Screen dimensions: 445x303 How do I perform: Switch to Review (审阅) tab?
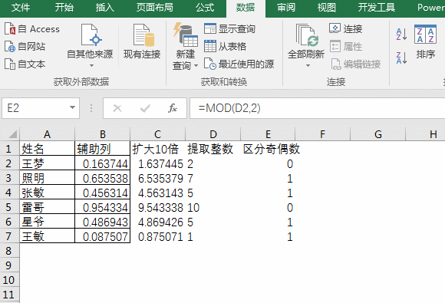point(286,8)
